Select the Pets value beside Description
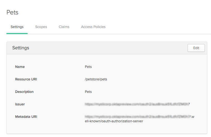The width and height of the screenshot is (211, 137). (88, 92)
